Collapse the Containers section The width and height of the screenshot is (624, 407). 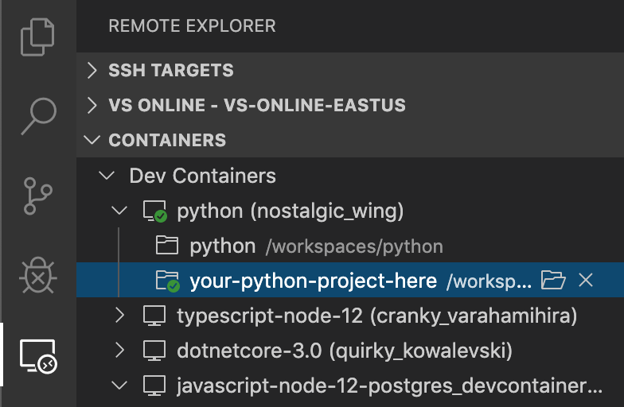tap(93, 141)
